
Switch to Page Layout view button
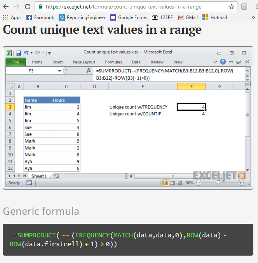pyautogui.click(x=173, y=183)
